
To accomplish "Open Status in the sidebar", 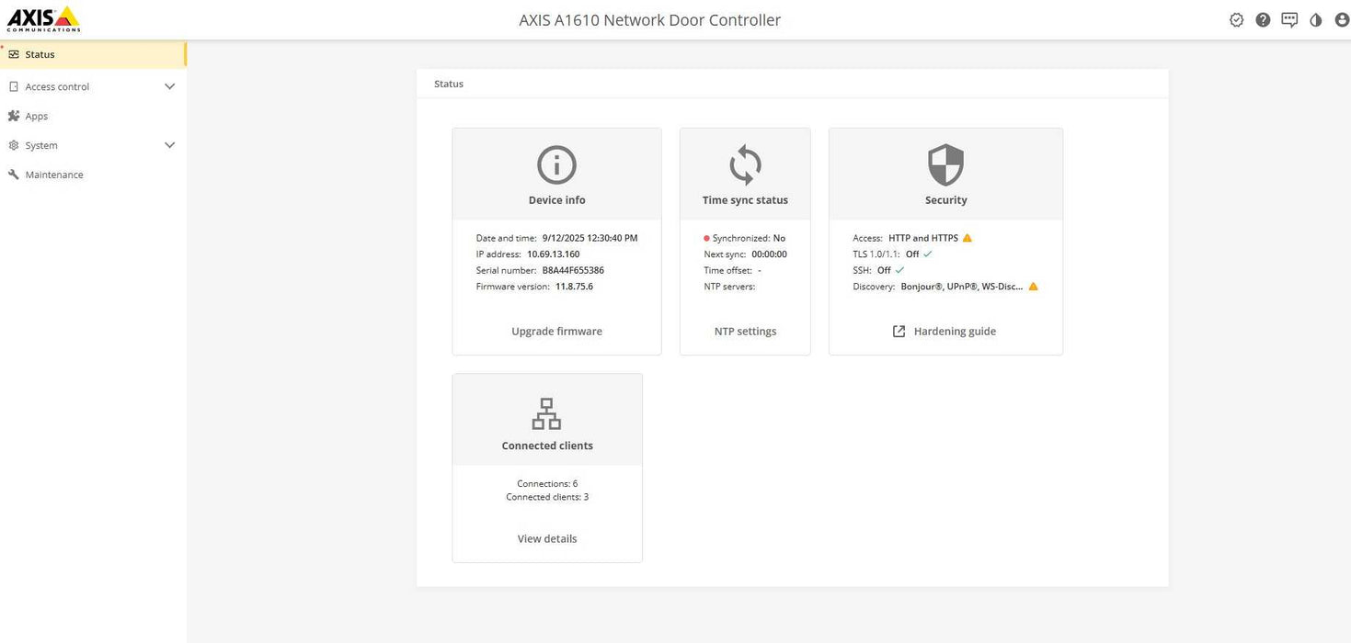I will 93,54.
